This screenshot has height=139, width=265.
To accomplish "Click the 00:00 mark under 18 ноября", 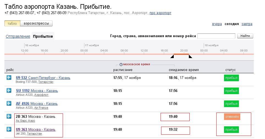I will click(x=204, y=50).
